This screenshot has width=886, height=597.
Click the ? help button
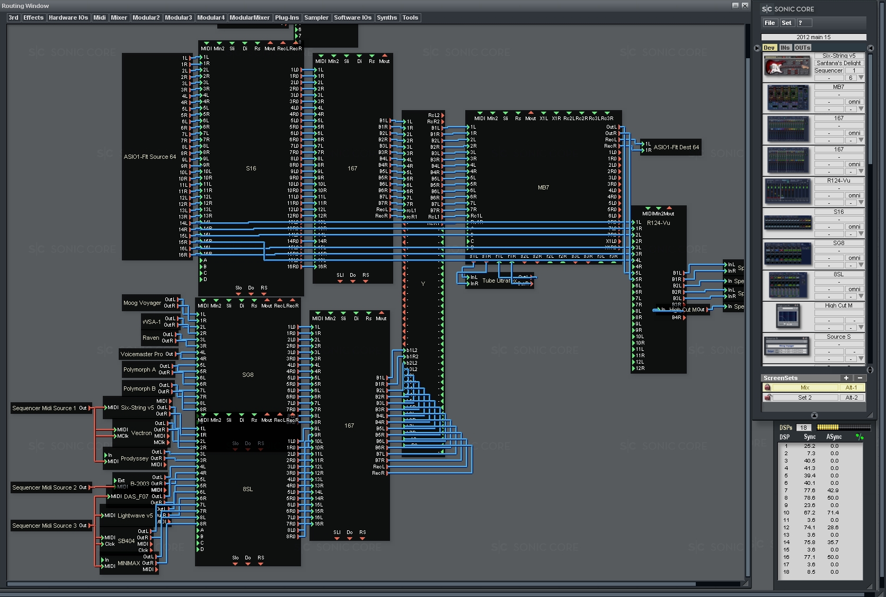click(804, 23)
